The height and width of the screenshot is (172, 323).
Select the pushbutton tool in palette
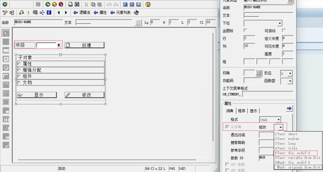click(x=6, y=76)
